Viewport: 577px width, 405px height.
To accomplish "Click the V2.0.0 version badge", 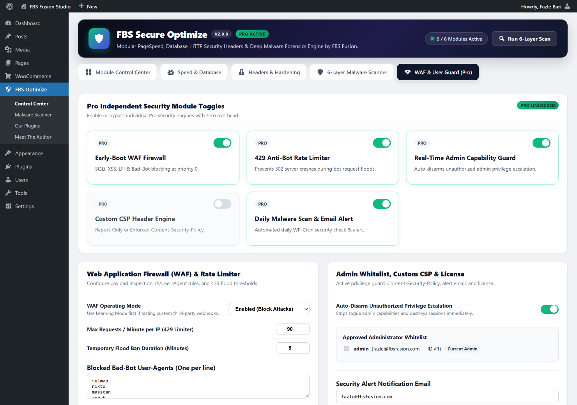I will [x=221, y=34].
